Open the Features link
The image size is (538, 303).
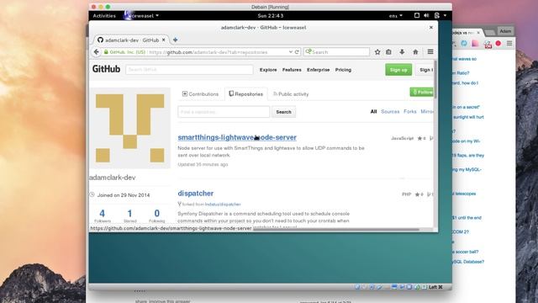292,70
